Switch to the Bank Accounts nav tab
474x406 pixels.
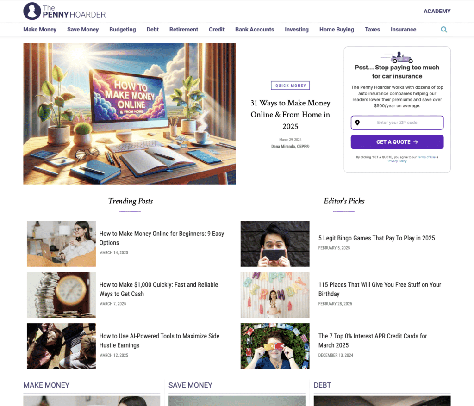(x=255, y=29)
